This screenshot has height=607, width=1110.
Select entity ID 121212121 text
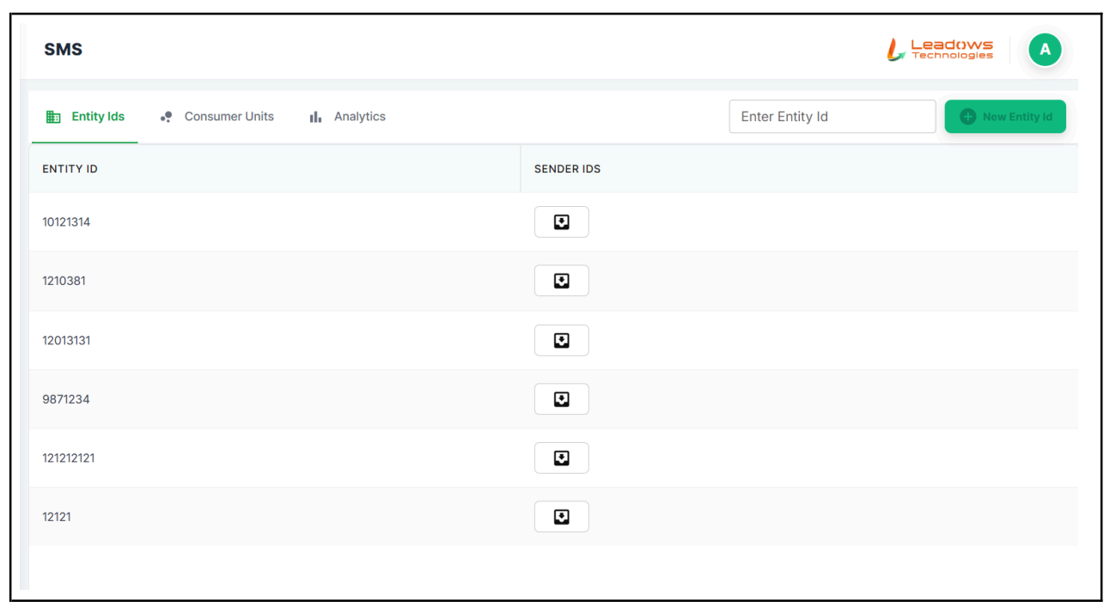tap(69, 458)
